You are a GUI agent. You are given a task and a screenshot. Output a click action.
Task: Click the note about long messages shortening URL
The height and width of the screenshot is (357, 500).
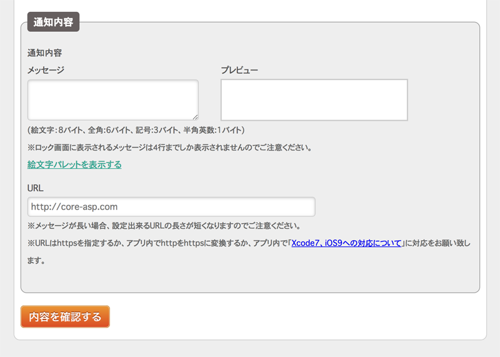click(x=164, y=226)
